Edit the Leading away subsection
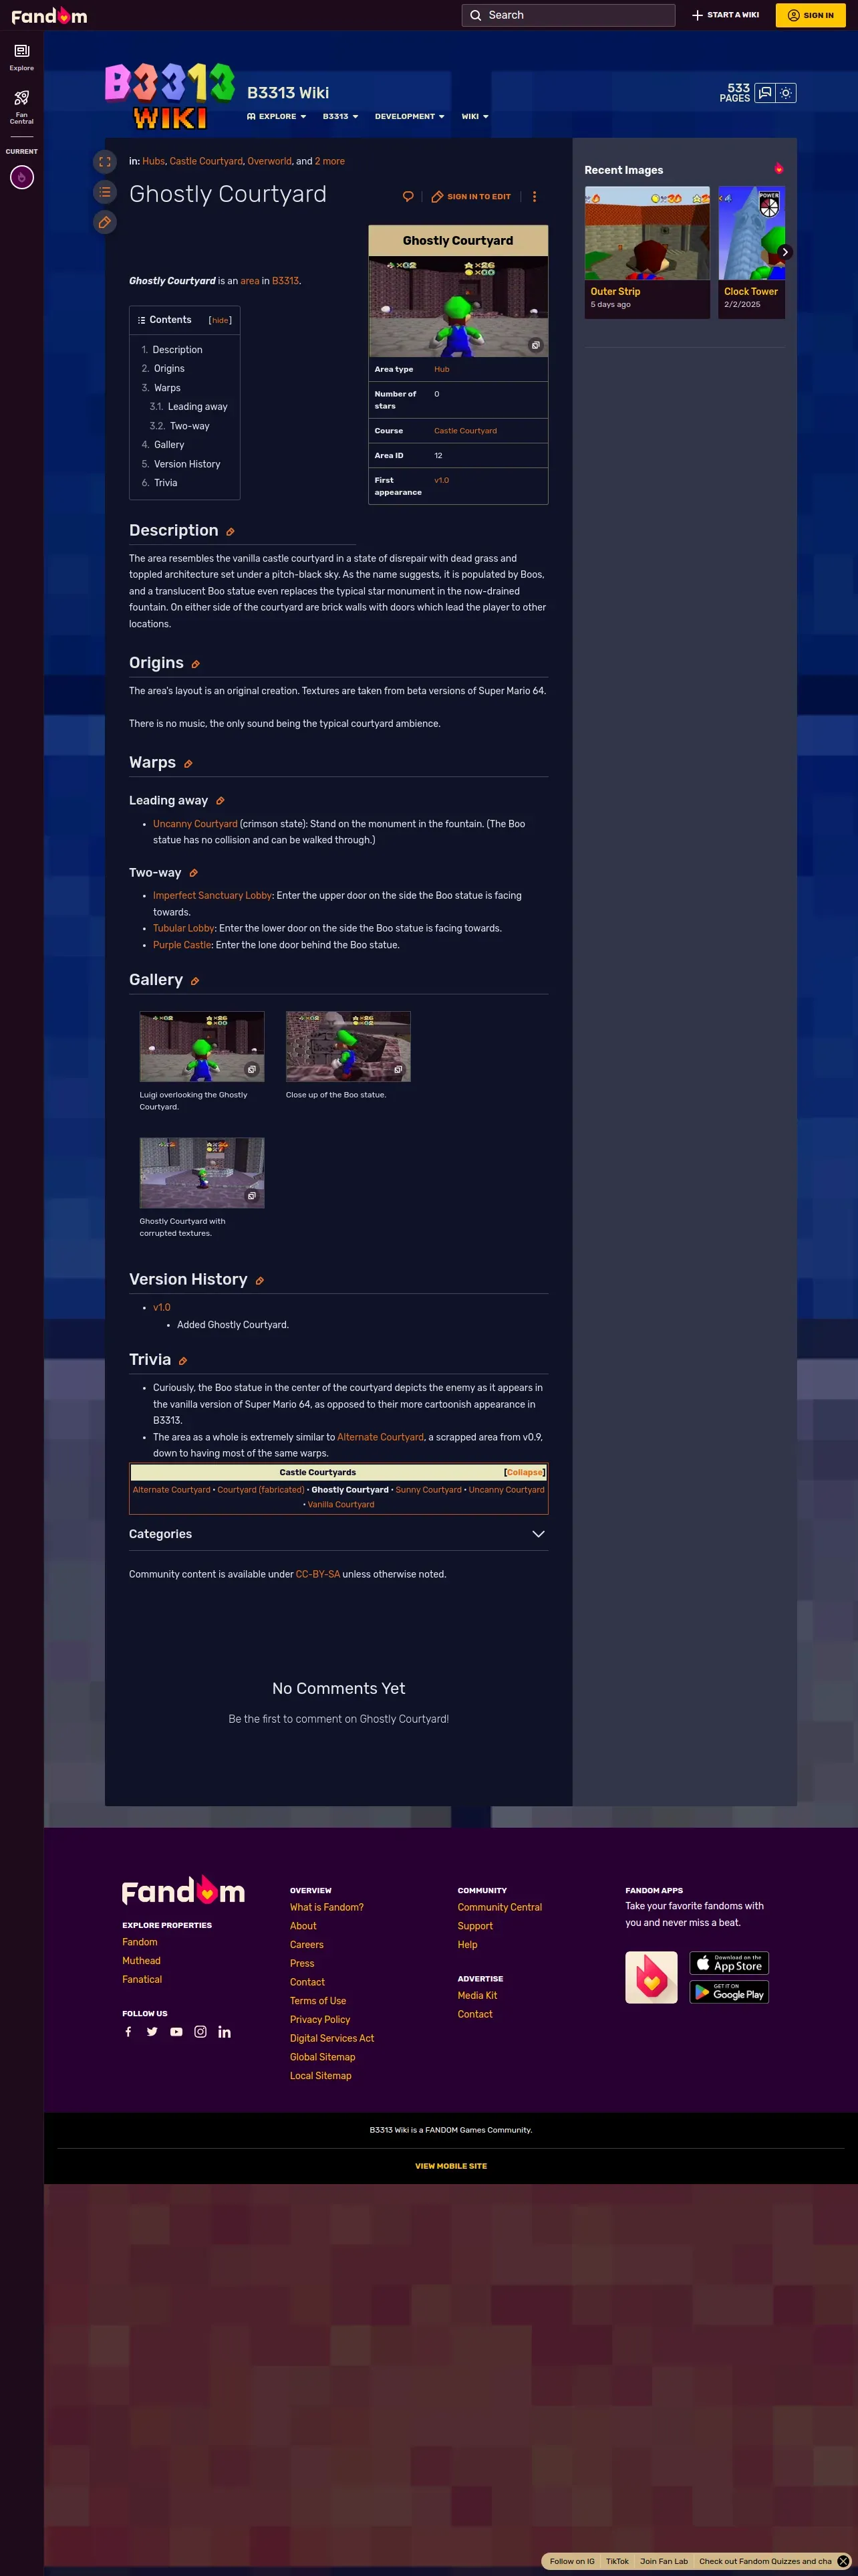Image resolution: width=858 pixels, height=2576 pixels. click(x=220, y=801)
